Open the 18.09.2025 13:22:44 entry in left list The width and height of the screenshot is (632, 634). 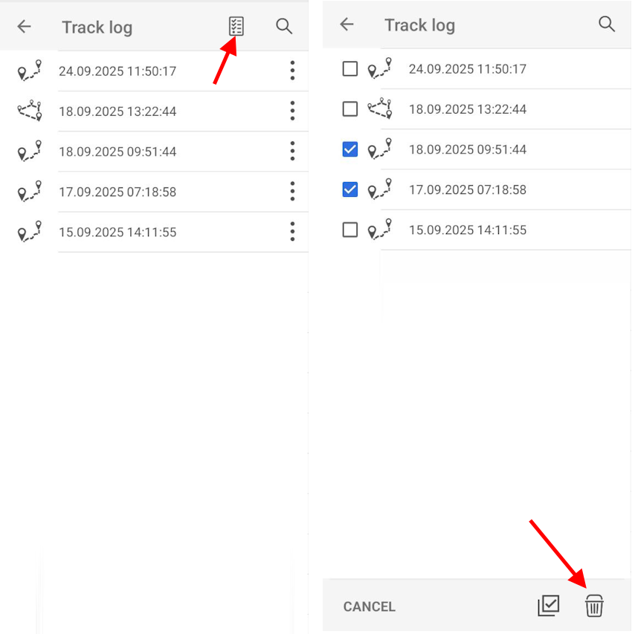[x=117, y=111]
